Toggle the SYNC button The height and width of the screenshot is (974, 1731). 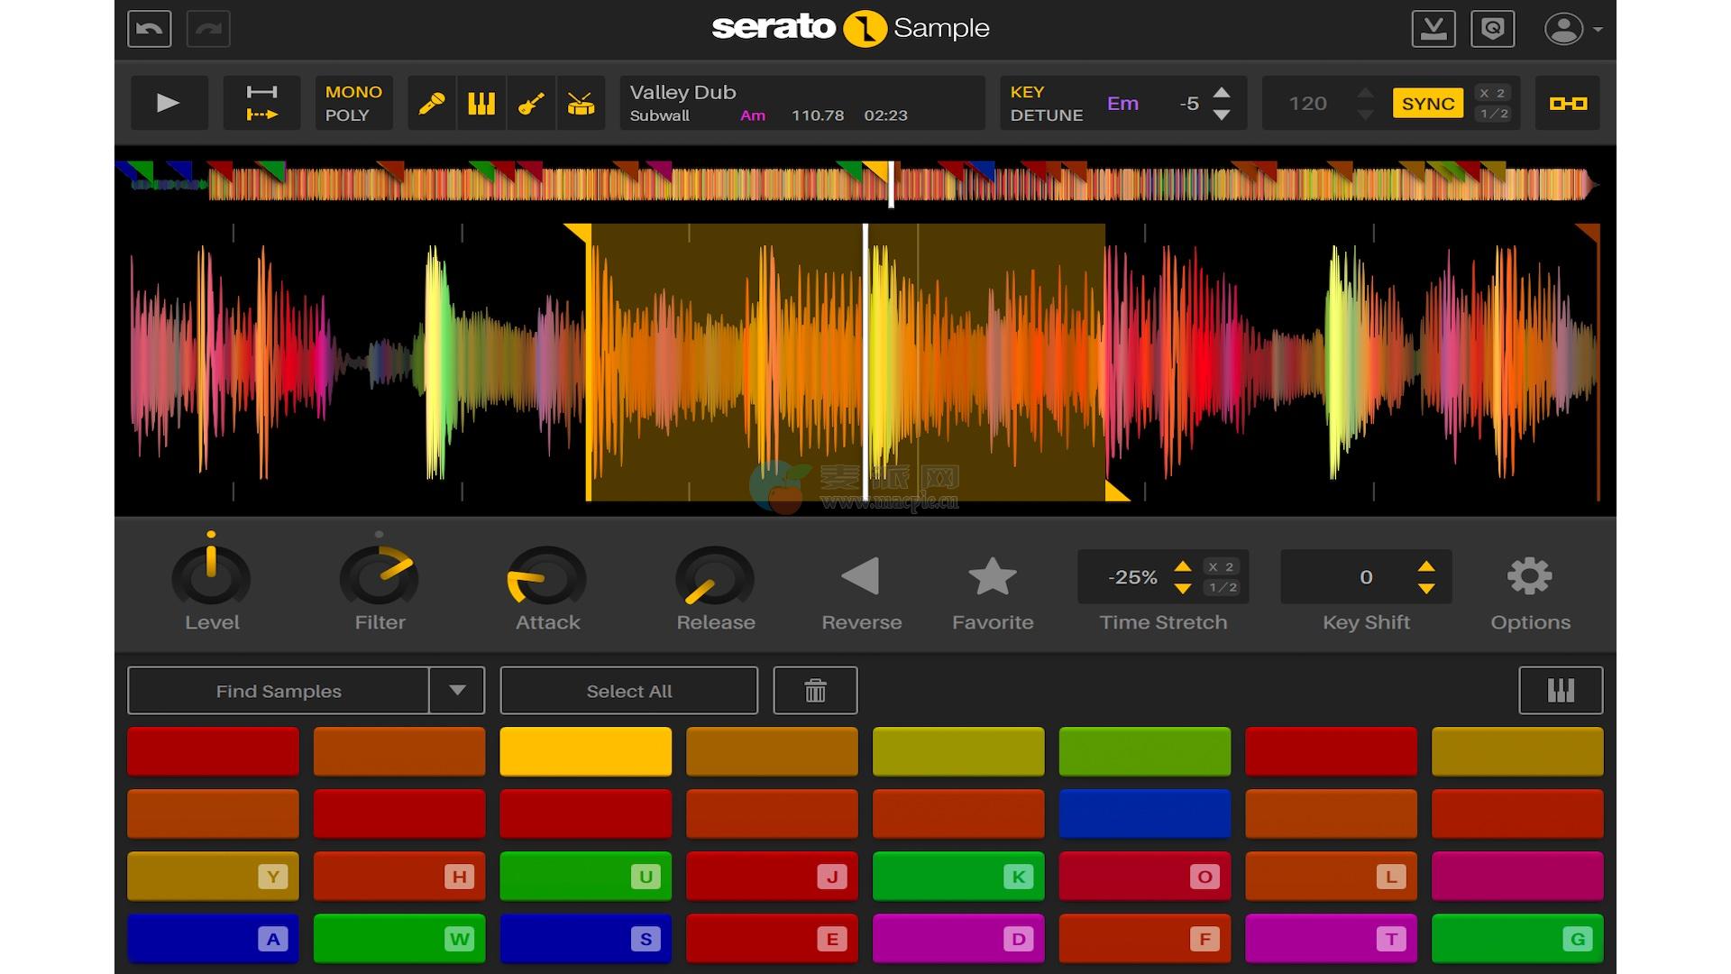(1427, 104)
